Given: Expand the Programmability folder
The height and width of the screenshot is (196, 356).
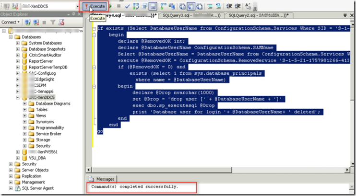Looking at the screenshot, I should [x=25, y=128].
